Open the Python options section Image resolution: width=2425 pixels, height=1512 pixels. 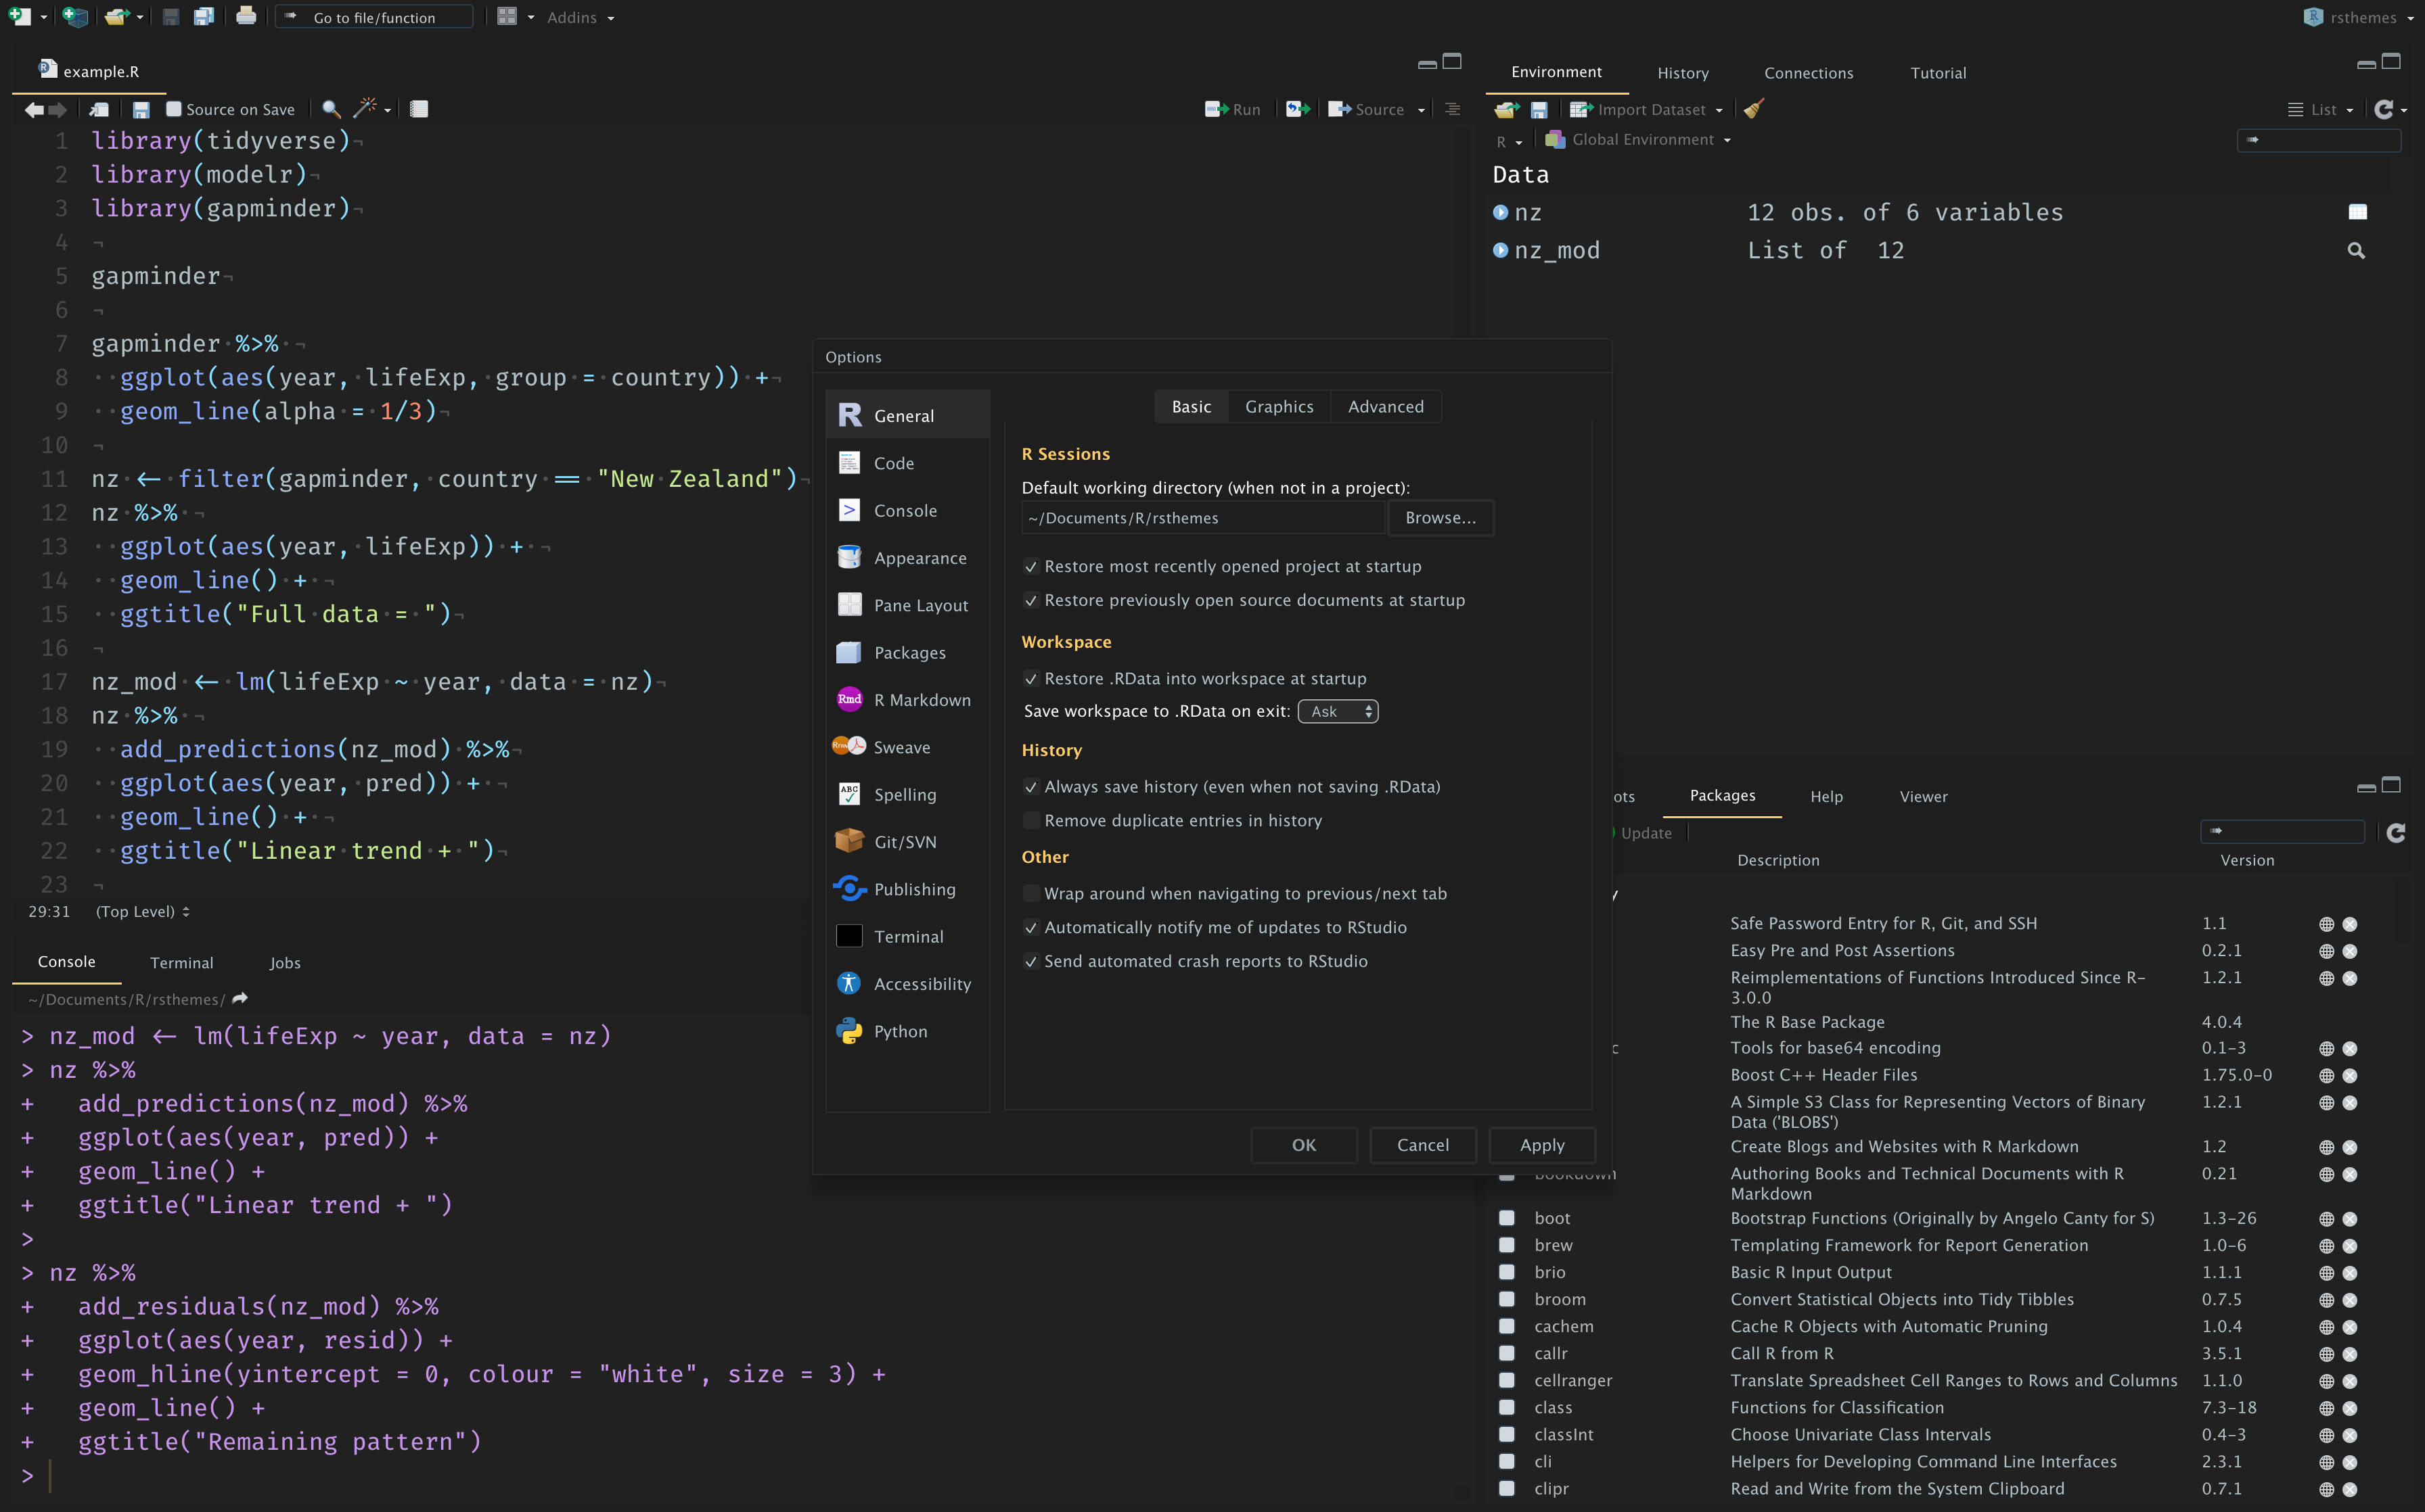tap(899, 1031)
